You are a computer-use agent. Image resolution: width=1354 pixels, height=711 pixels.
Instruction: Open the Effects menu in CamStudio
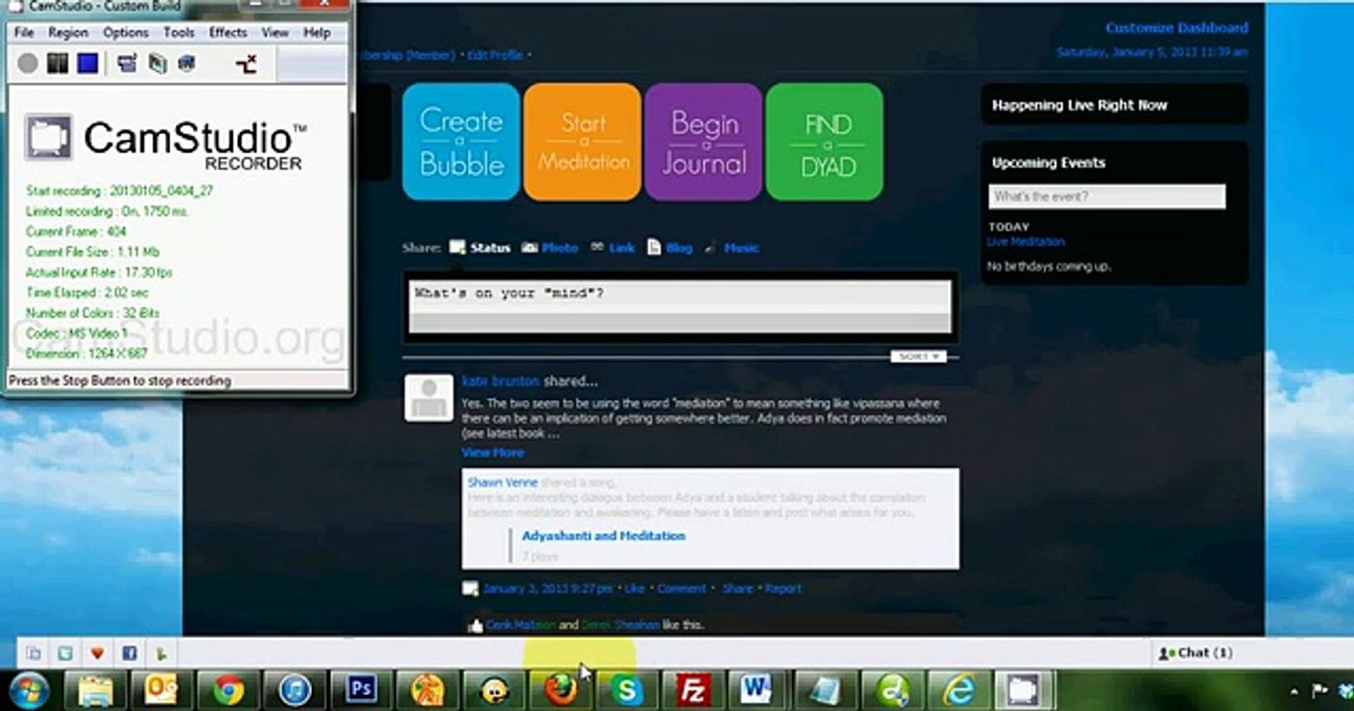(x=227, y=33)
